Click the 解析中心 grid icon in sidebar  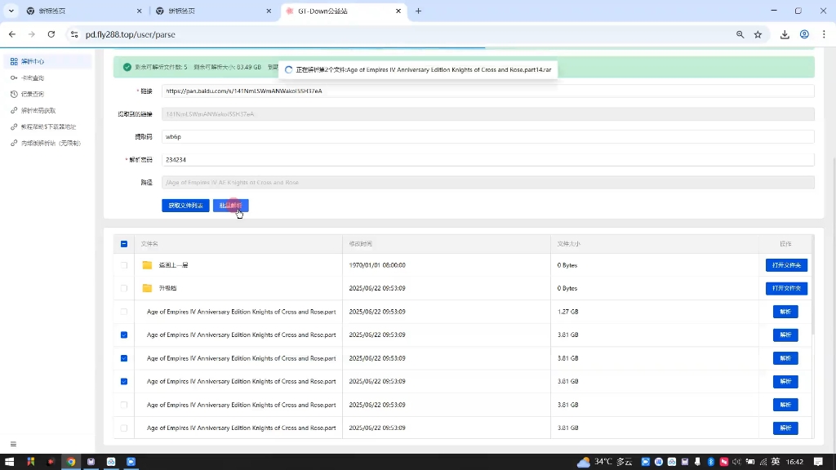click(x=14, y=61)
